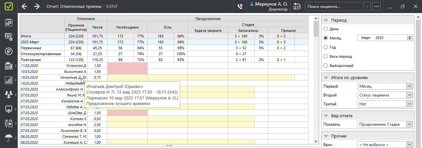Image resolution: width=422 pixels, height=148 pixels.
Task: Open the Первый level dropdown showing Месяц
Action: 385,86
